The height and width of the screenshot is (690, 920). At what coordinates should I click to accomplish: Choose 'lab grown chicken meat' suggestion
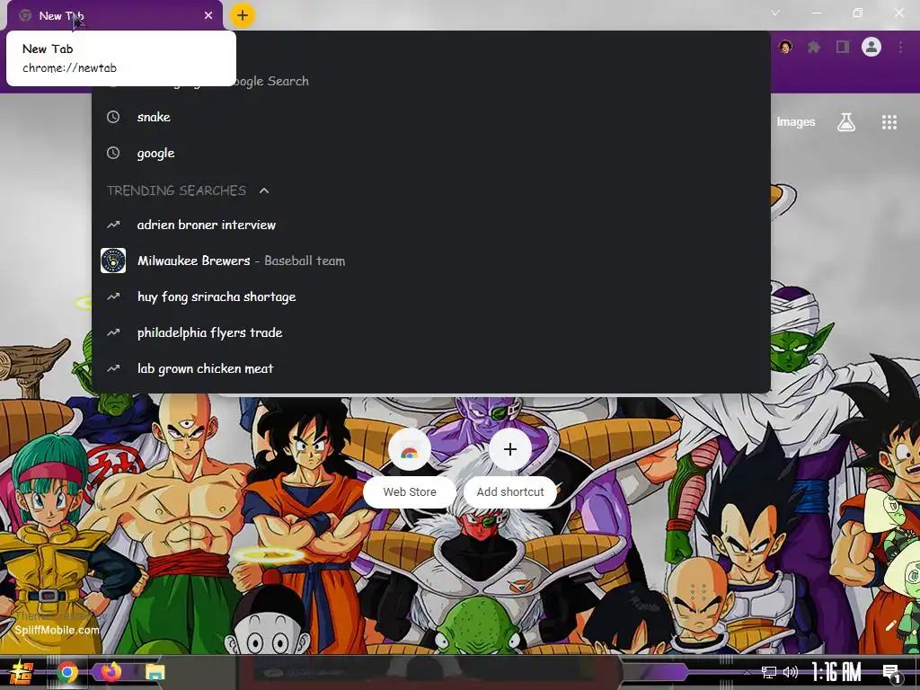431,368
